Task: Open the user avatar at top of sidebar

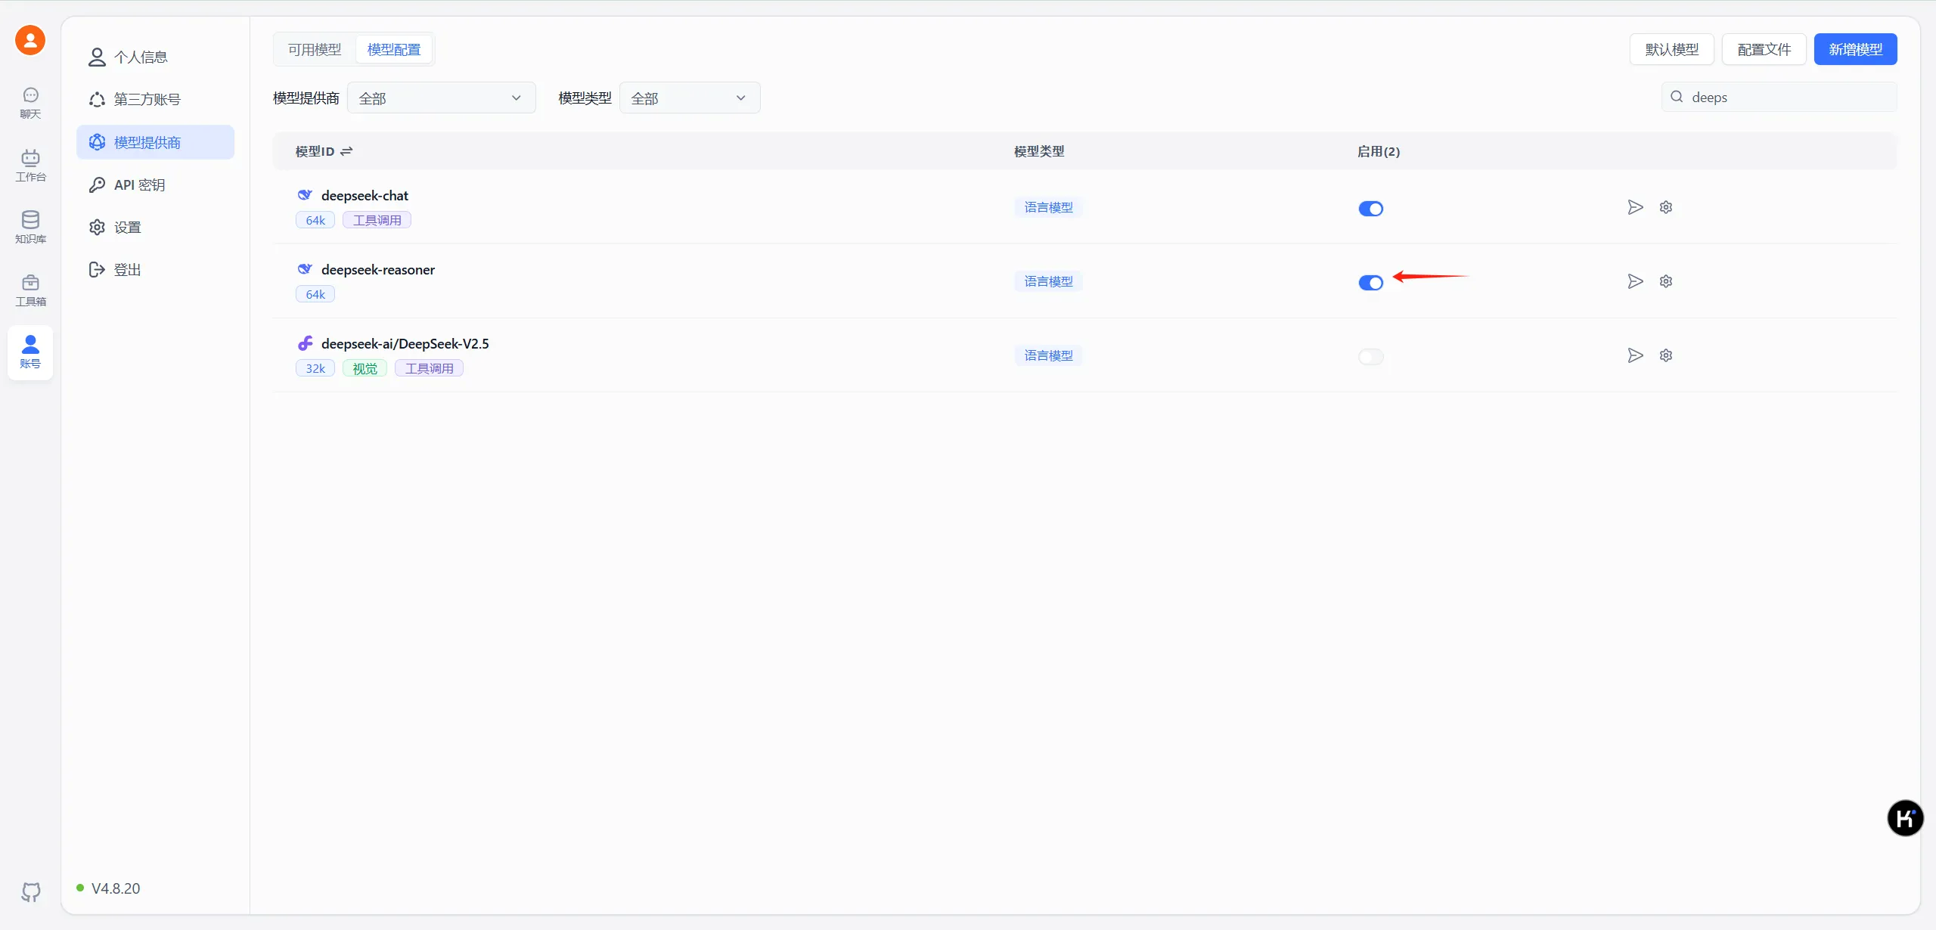Action: [x=30, y=40]
